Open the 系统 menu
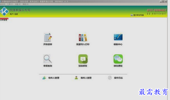 [x=3, y=4]
